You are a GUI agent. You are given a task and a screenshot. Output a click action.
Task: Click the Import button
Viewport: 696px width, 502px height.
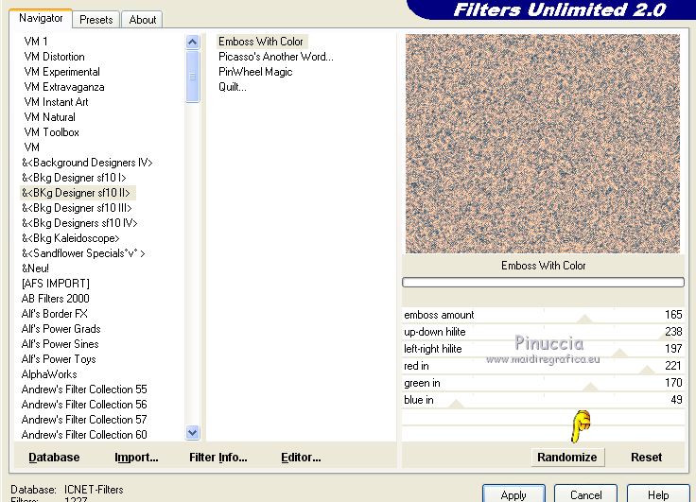click(136, 458)
